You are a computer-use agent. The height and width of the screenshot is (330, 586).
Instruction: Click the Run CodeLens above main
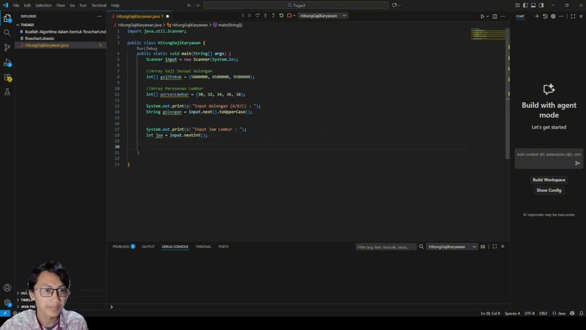pos(140,48)
